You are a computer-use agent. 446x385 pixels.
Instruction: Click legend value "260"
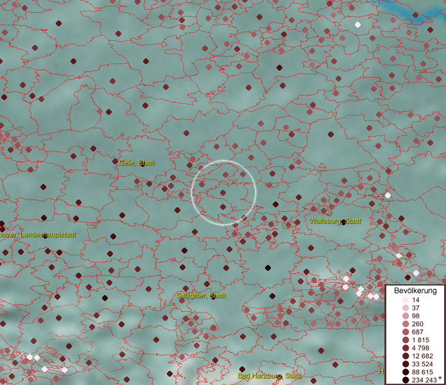418,324
